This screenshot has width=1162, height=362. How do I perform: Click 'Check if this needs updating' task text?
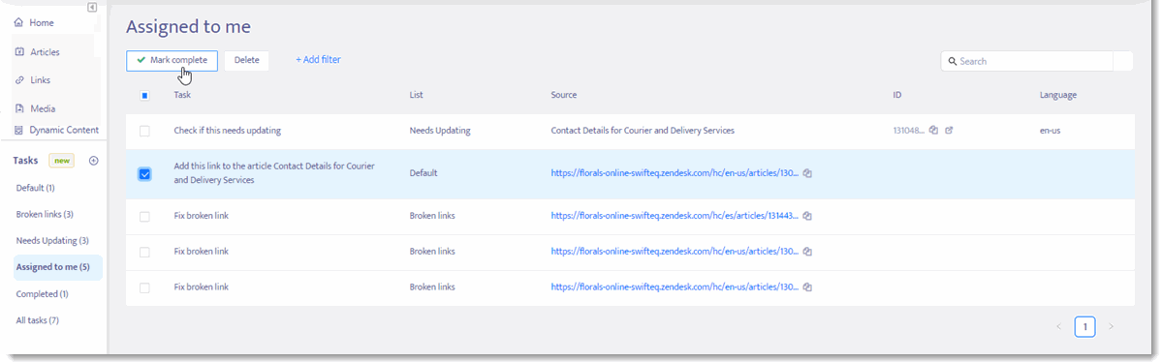(228, 131)
